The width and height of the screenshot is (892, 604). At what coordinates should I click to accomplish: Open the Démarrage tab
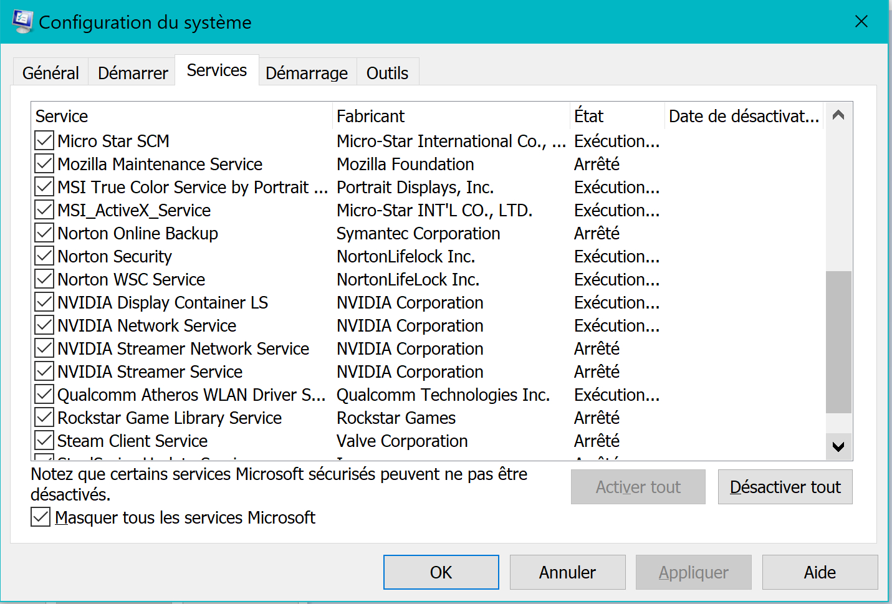306,73
